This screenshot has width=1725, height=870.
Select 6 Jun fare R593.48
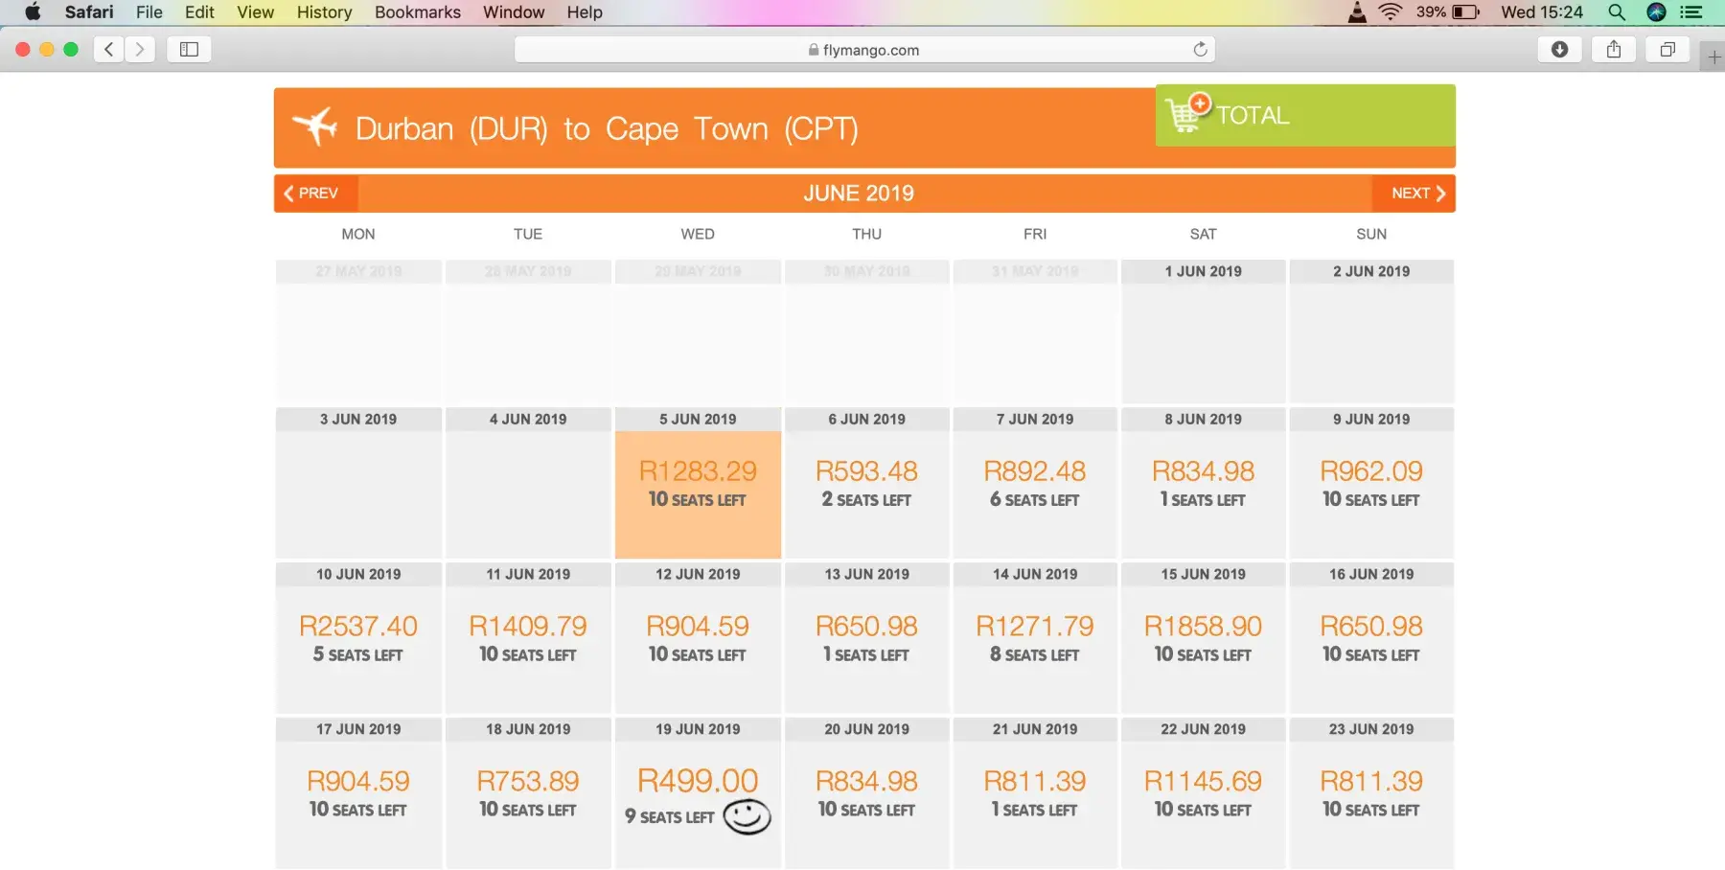[866, 471]
